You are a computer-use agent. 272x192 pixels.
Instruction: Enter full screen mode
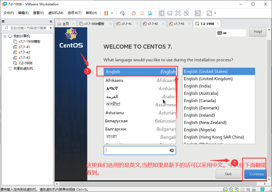178,13
